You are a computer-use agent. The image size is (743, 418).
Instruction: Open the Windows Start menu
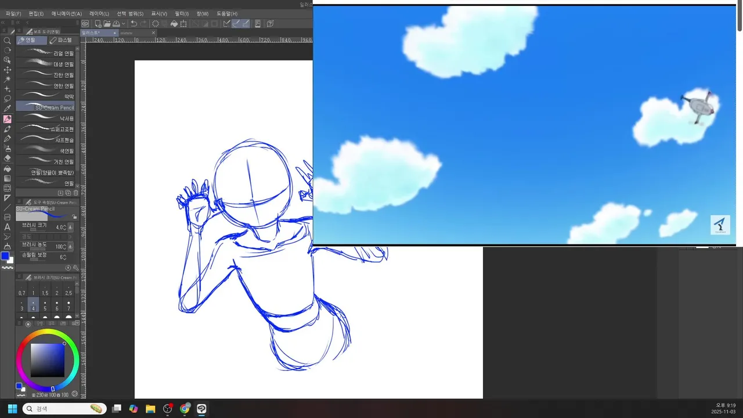12,409
